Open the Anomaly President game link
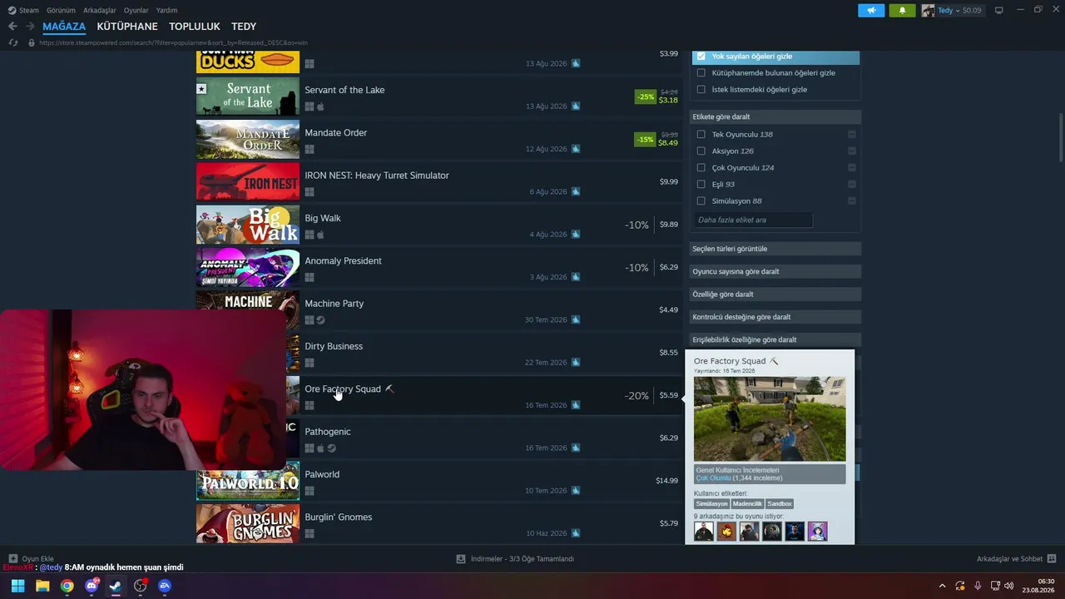 point(343,260)
